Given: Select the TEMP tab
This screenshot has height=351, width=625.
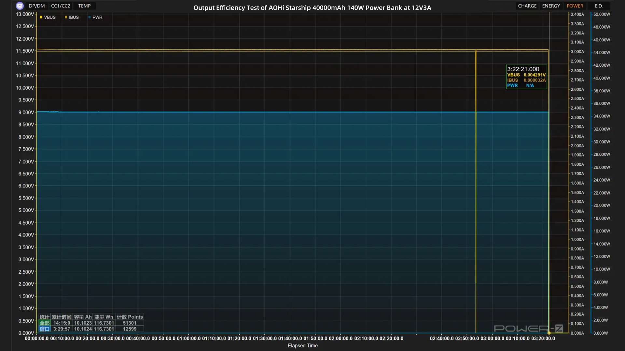Looking at the screenshot, I should pos(84,6).
